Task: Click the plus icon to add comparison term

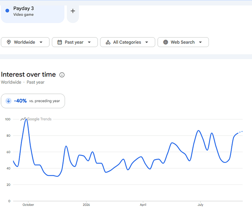Action: tap(73, 11)
